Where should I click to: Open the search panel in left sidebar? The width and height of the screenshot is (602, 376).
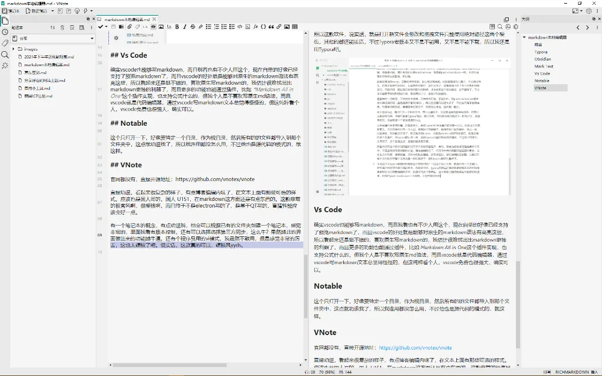coord(5,54)
